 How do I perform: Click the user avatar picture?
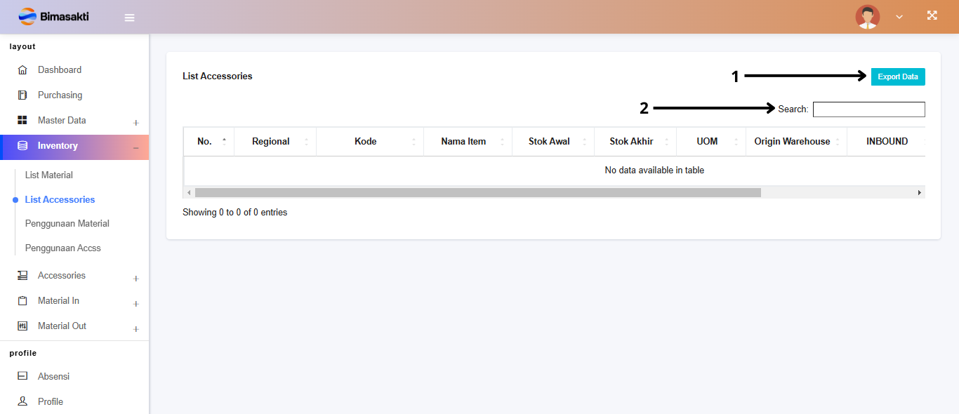[x=867, y=17]
